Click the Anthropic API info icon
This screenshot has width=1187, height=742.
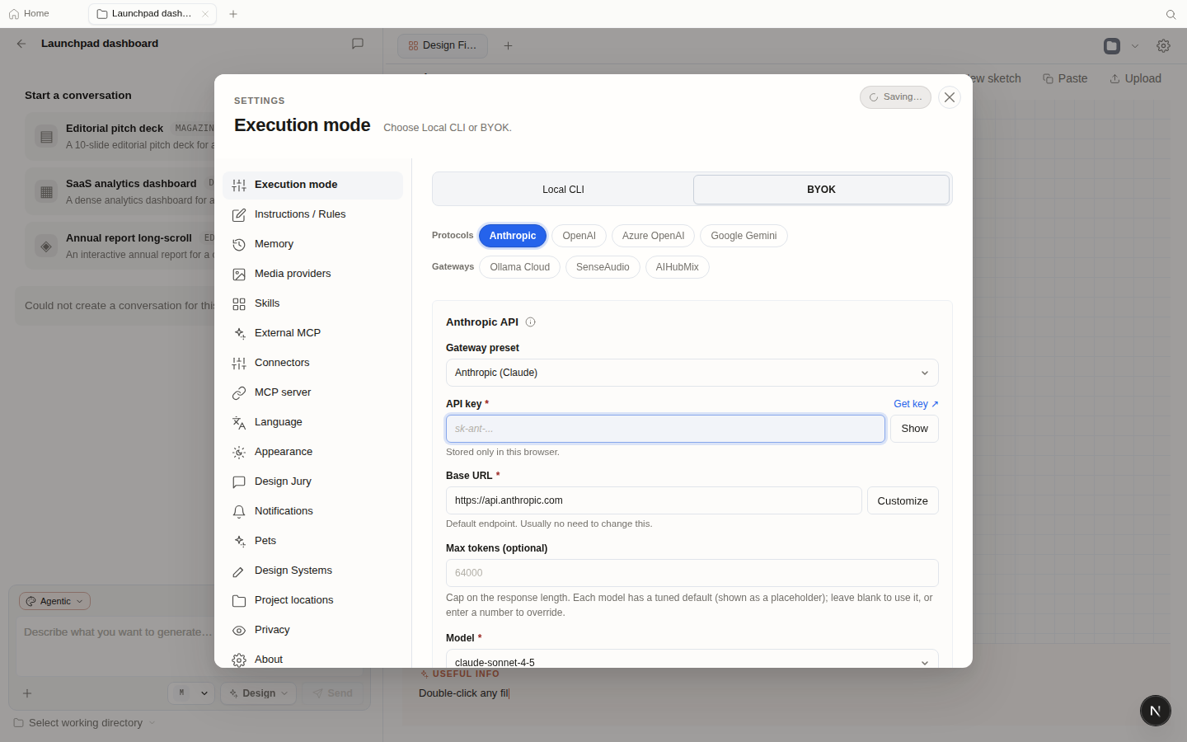(530, 322)
